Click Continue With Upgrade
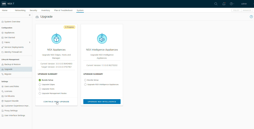The height and width of the screenshot is (129, 254). (x=56, y=102)
